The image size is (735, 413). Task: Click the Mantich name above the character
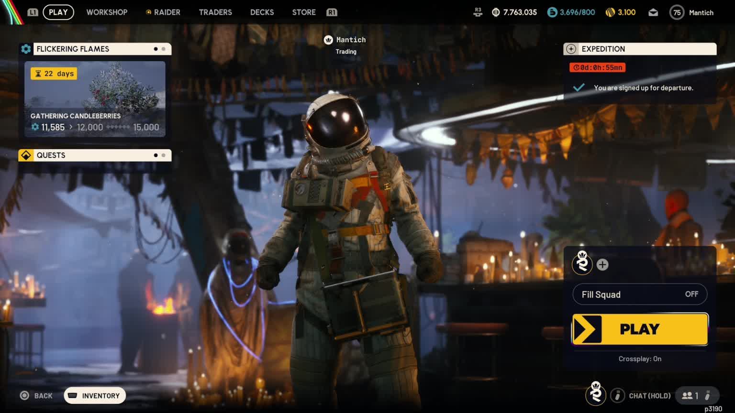[351, 40]
